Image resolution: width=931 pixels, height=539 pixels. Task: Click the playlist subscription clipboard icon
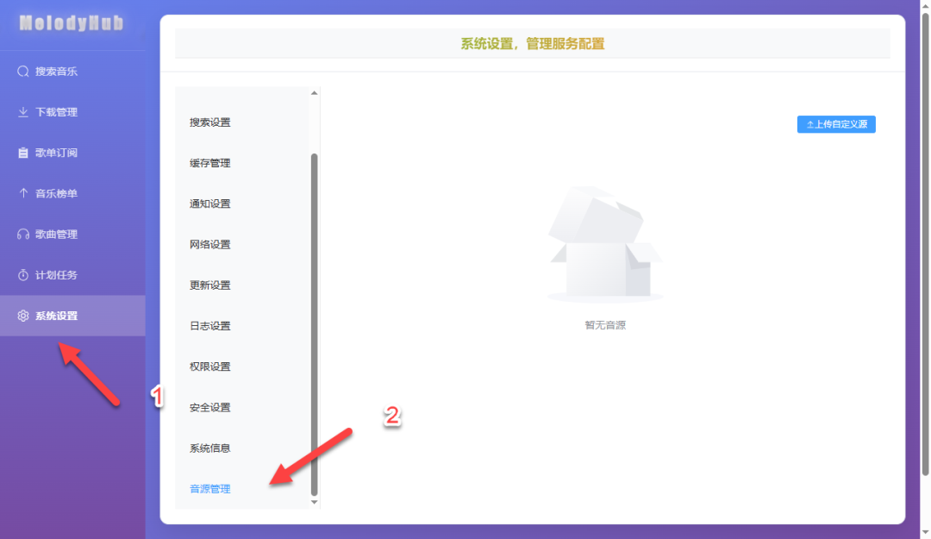point(23,153)
